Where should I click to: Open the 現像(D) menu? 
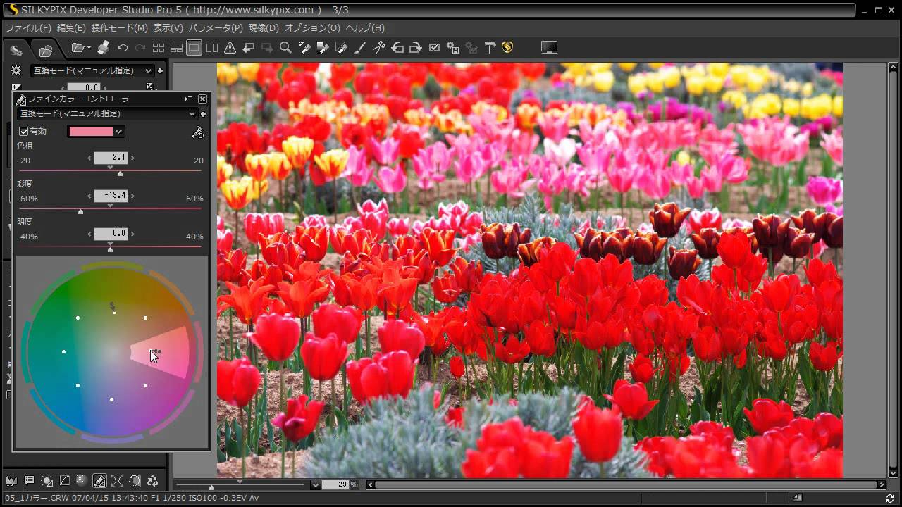tap(264, 28)
